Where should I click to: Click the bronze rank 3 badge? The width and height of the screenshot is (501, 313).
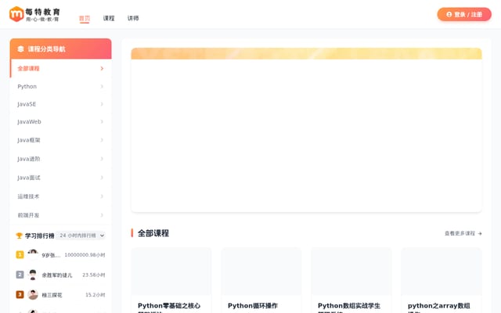click(x=20, y=294)
